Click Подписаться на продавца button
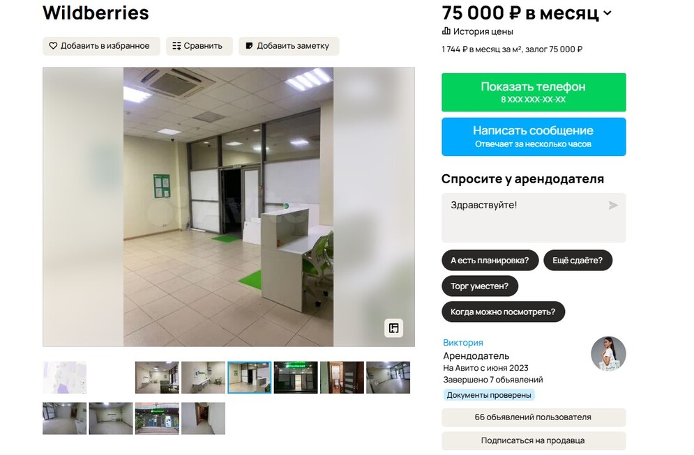Screen dimensions: 694x455 pyautogui.click(x=534, y=441)
